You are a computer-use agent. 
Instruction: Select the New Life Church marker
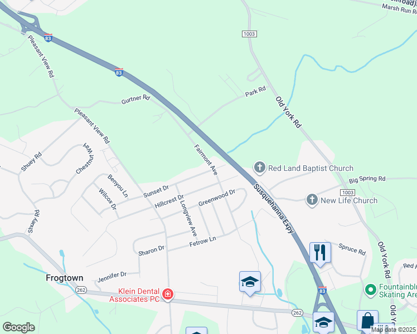(312, 200)
